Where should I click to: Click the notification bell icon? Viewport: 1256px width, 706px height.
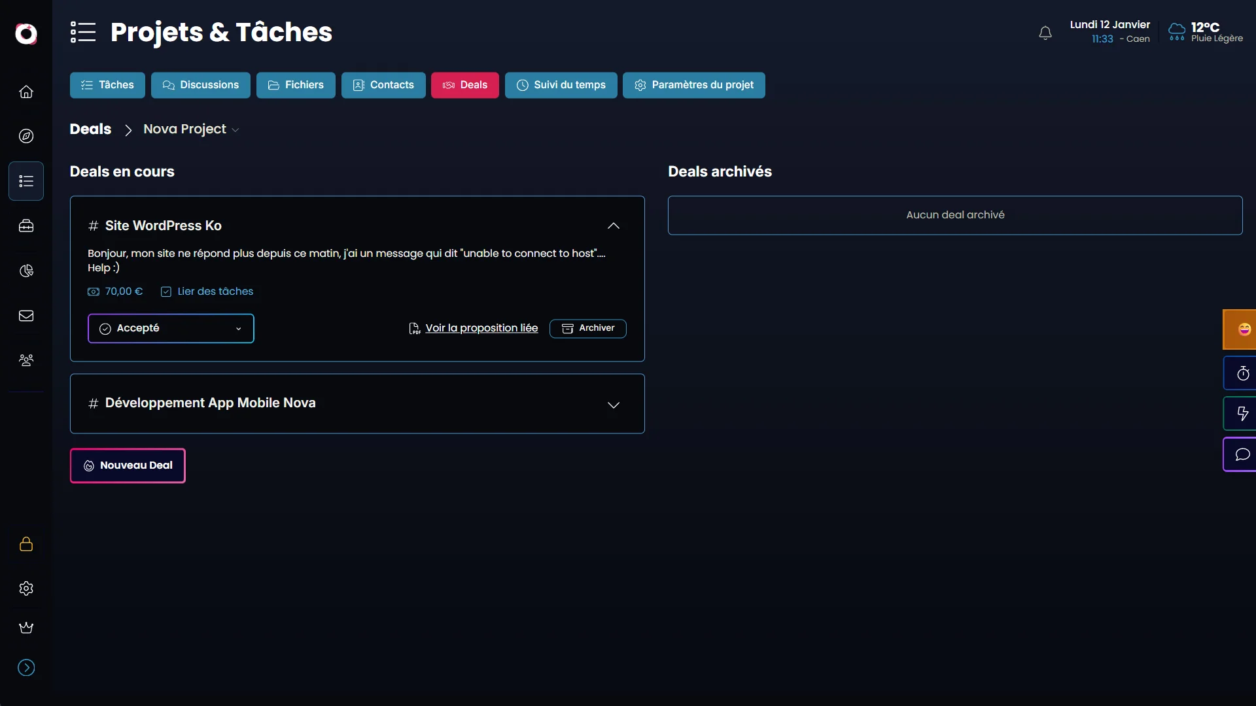1045,33
